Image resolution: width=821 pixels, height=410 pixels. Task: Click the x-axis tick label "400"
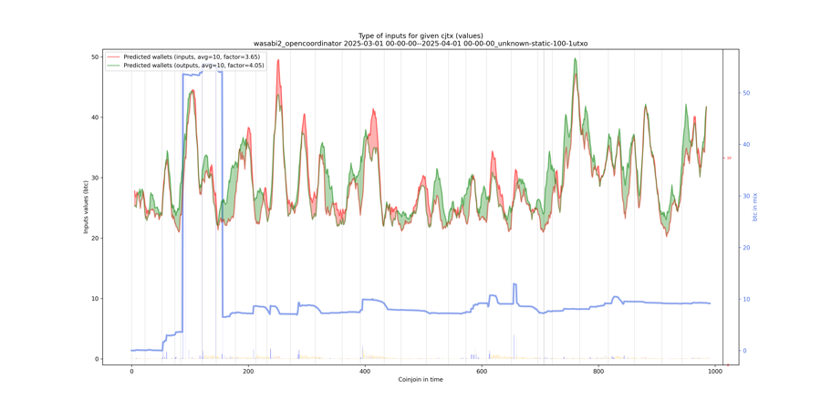(x=365, y=372)
